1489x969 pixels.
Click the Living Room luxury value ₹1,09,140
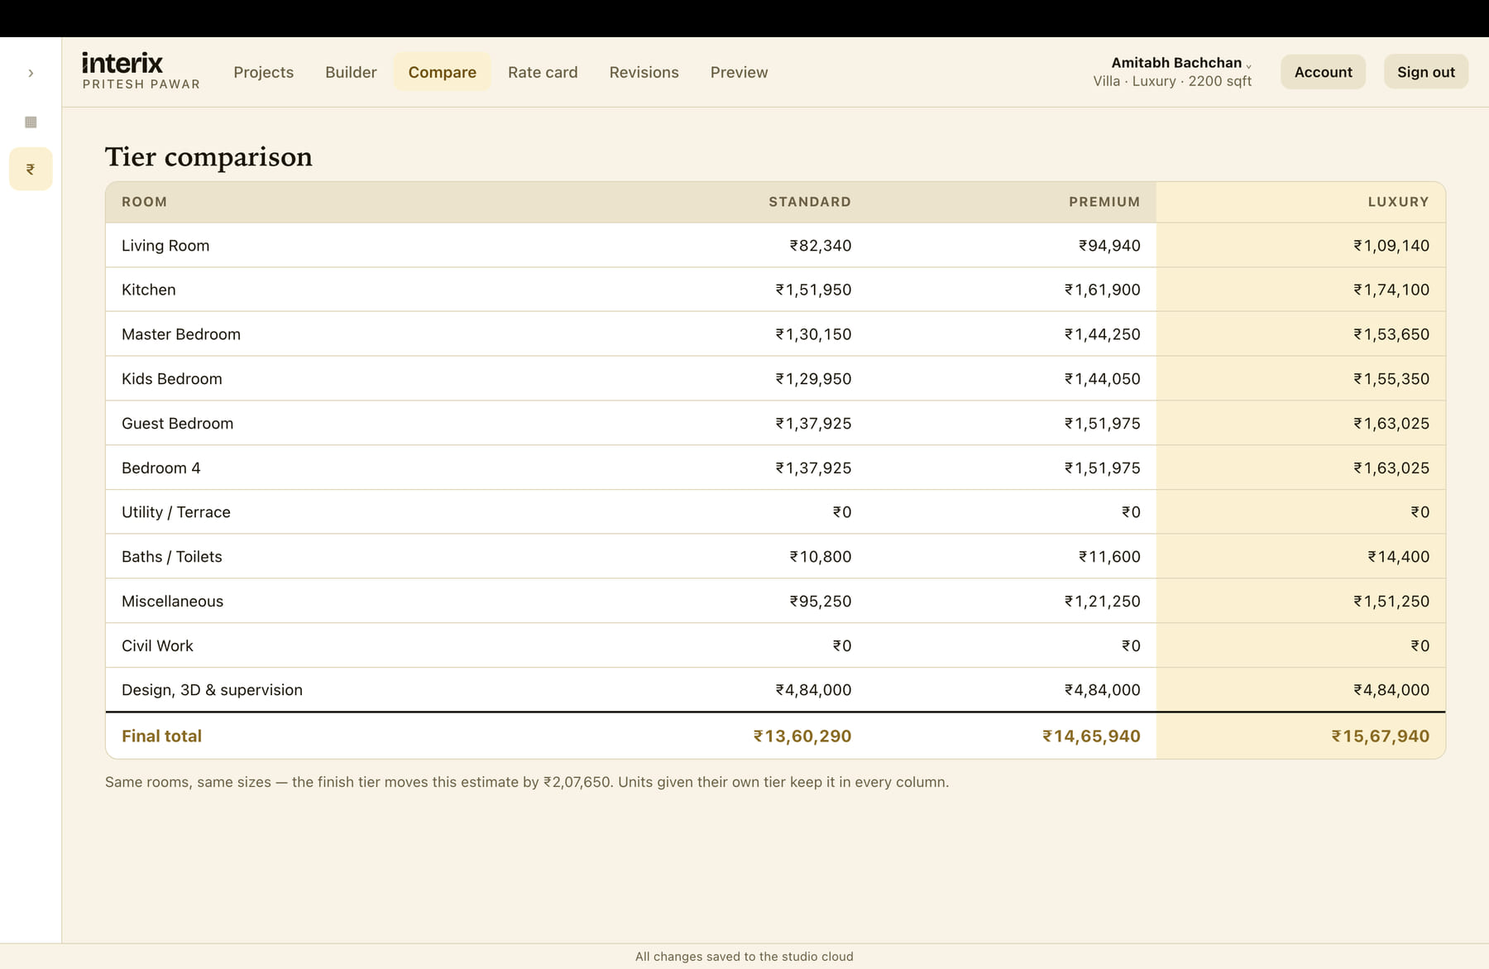[x=1391, y=246]
